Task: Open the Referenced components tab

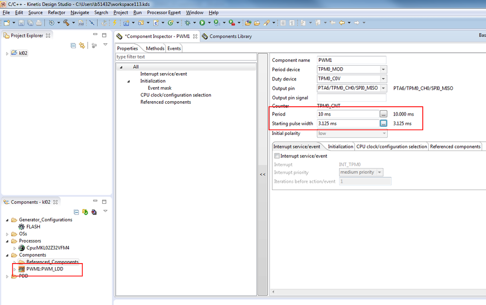Action: coord(455,147)
